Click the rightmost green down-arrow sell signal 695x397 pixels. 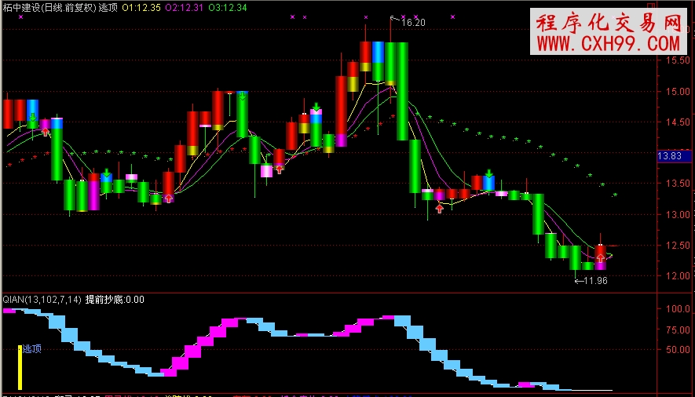click(x=488, y=173)
